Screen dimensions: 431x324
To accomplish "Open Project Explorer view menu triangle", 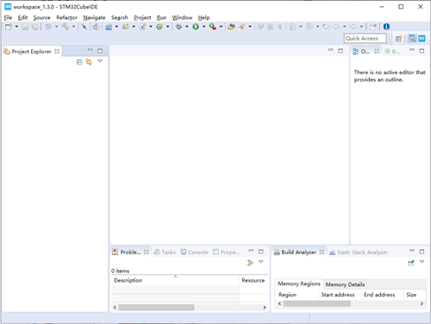I will (100, 61).
